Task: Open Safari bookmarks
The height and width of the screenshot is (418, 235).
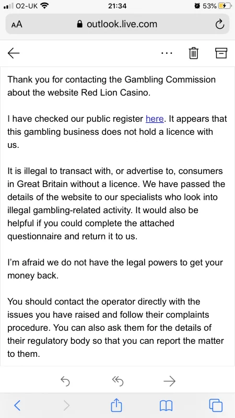Action: [x=166, y=406]
